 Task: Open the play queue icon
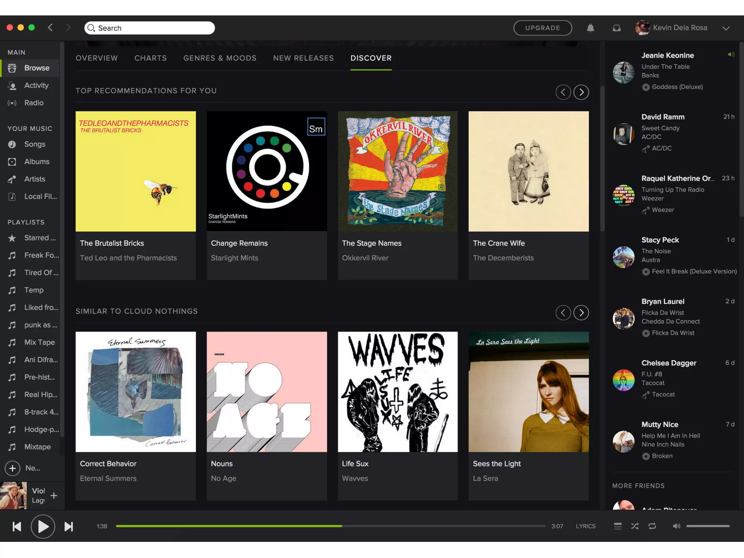[618, 526]
